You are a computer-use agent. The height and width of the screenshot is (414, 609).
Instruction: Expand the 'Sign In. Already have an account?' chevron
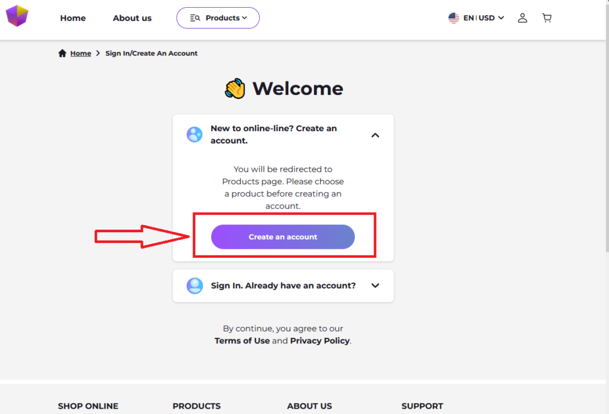pos(375,286)
